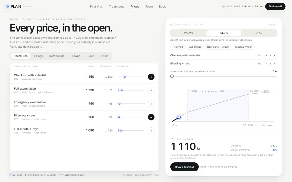Open the First Visit nav page

[96, 6]
